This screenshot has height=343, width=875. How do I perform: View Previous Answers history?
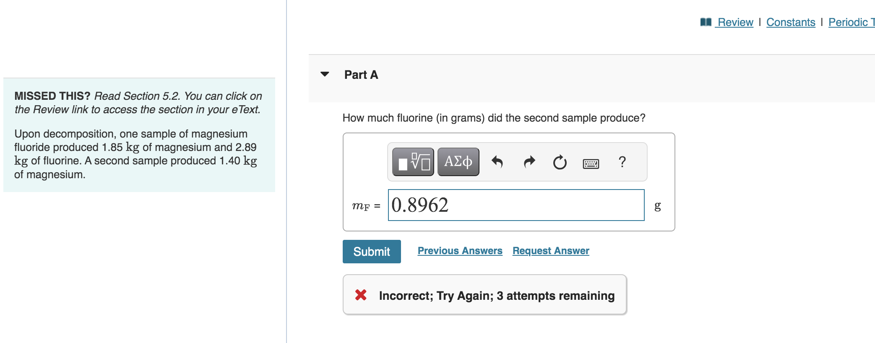460,250
